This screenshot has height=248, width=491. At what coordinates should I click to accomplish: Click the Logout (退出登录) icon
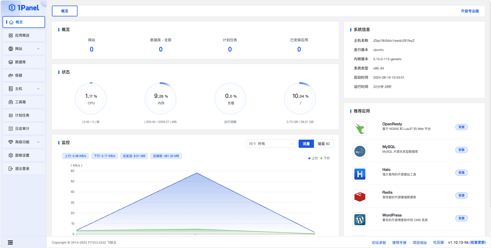11,169
